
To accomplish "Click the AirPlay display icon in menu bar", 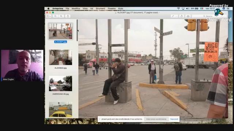I will click(x=183, y=9).
